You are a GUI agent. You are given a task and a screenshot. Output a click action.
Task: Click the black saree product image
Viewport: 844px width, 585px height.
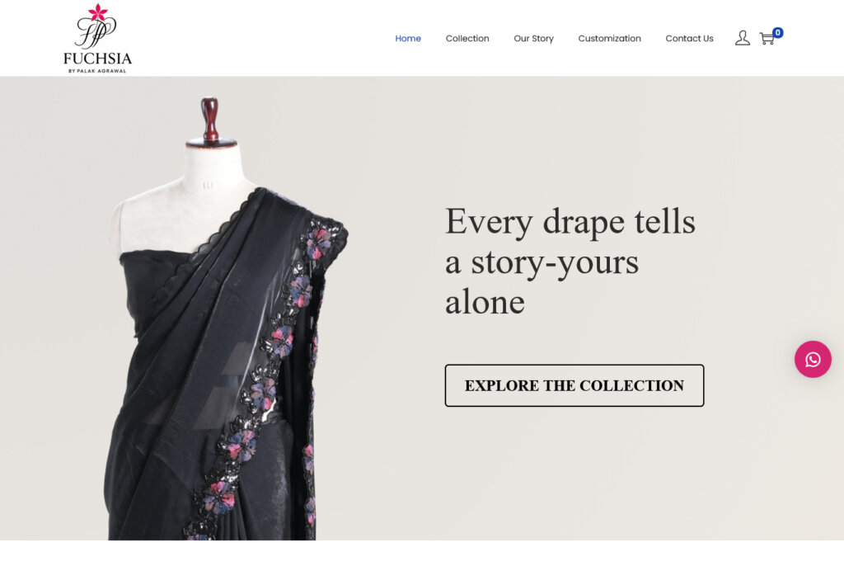(x=226, y=318)
